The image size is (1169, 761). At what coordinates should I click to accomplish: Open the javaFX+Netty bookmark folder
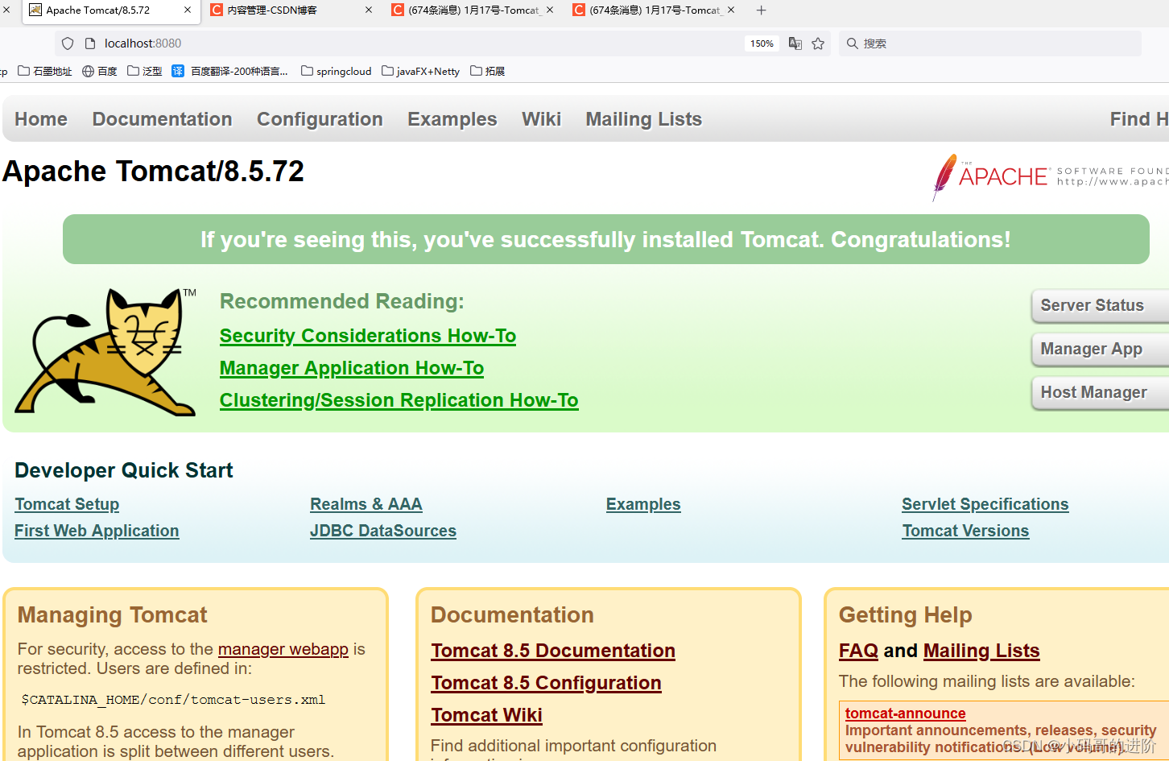[420, 71]
